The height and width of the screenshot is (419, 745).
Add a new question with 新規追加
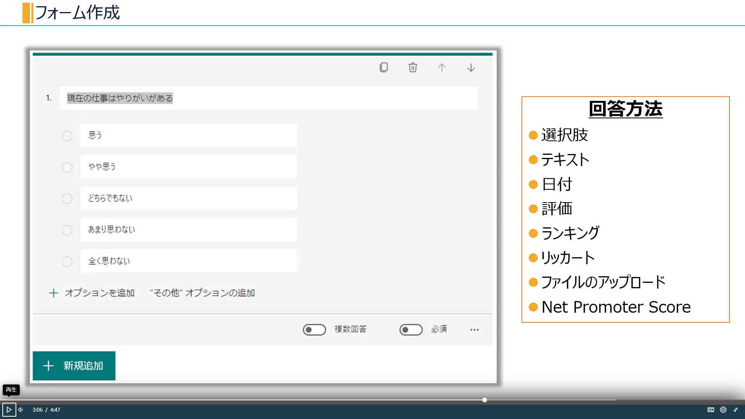pos(73,365)
